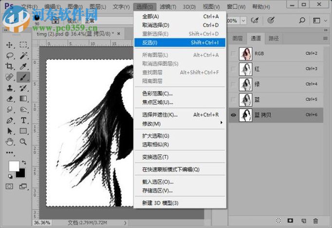This screenshot has height=228, width=332.
Task: Choose 全部(A) menu entry
Action: (180, 17)
